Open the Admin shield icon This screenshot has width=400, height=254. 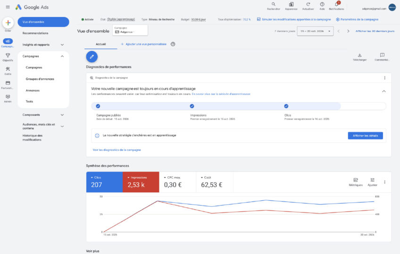(8, 97)
